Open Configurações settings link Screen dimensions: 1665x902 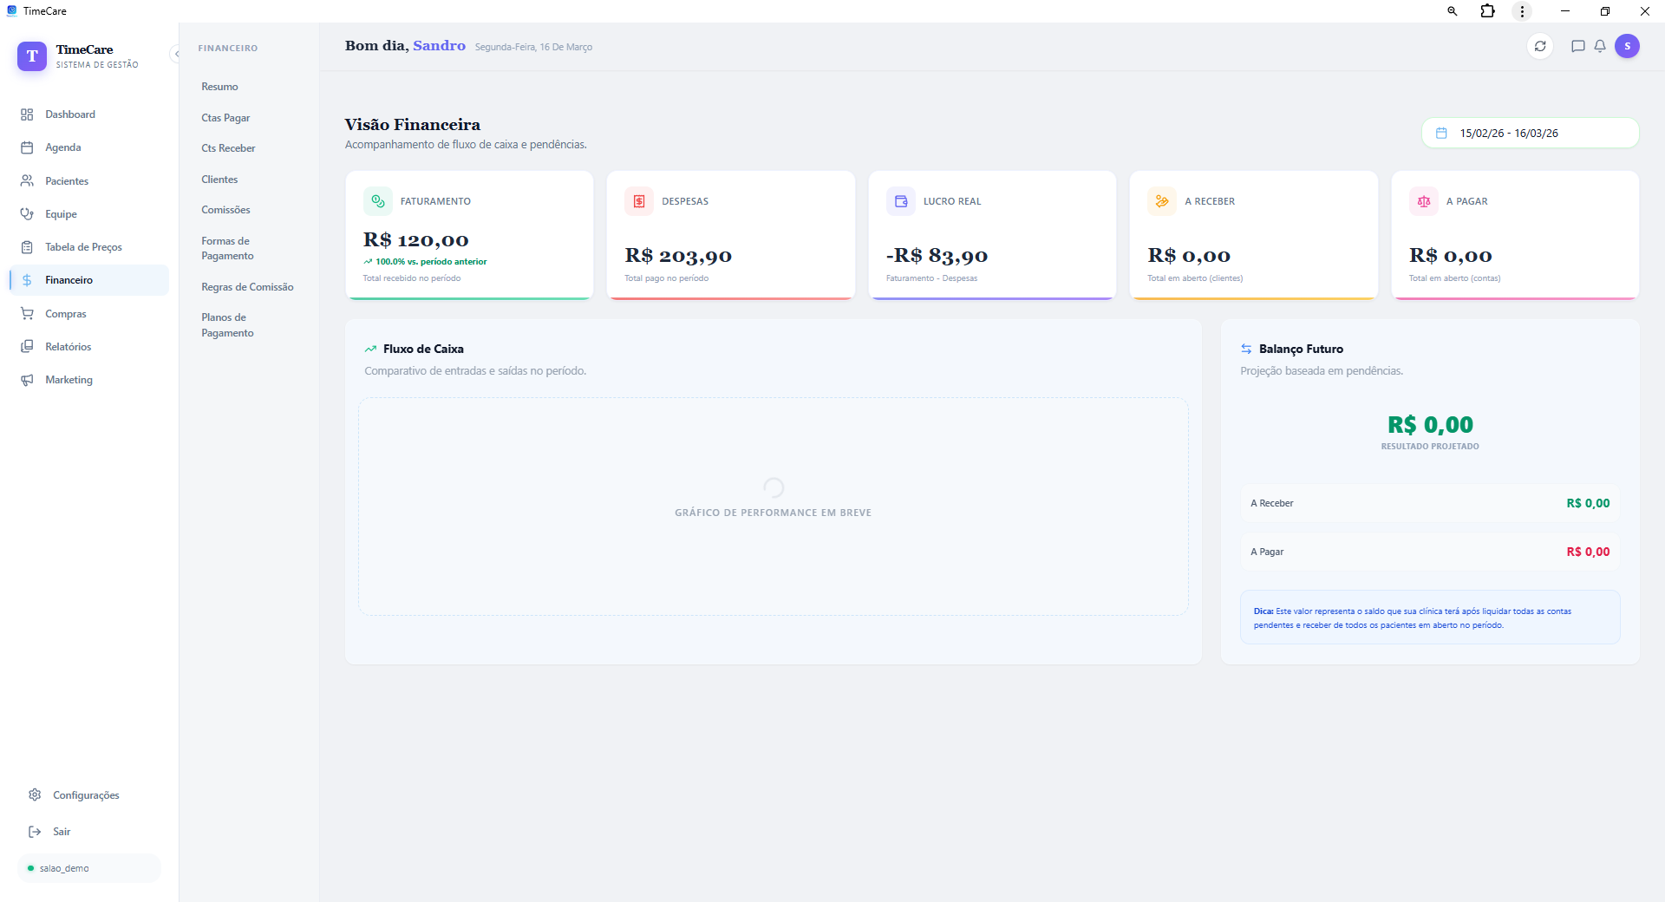pos(85,795)
